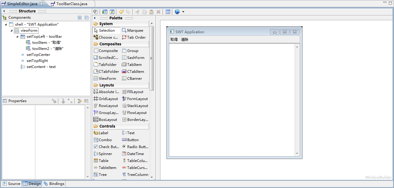The width and height of the screenshot is (394, 188).
Task: Click the palette vertical scrollbar thumb
Action: [152, 58]
